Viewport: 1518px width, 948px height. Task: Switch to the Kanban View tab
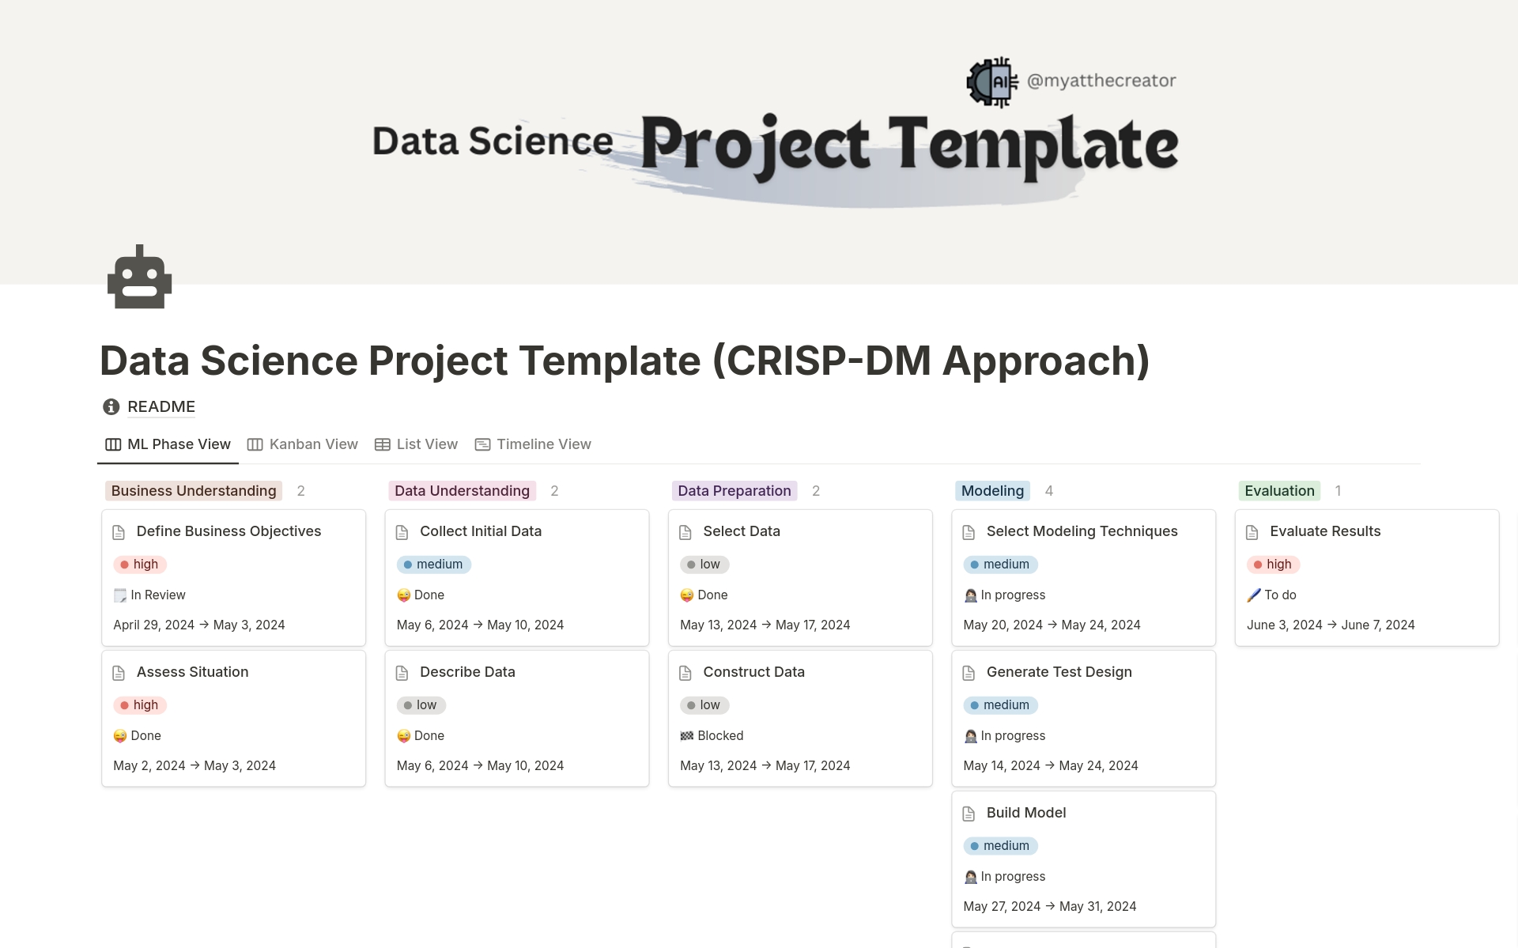click(x=313, y=444)
